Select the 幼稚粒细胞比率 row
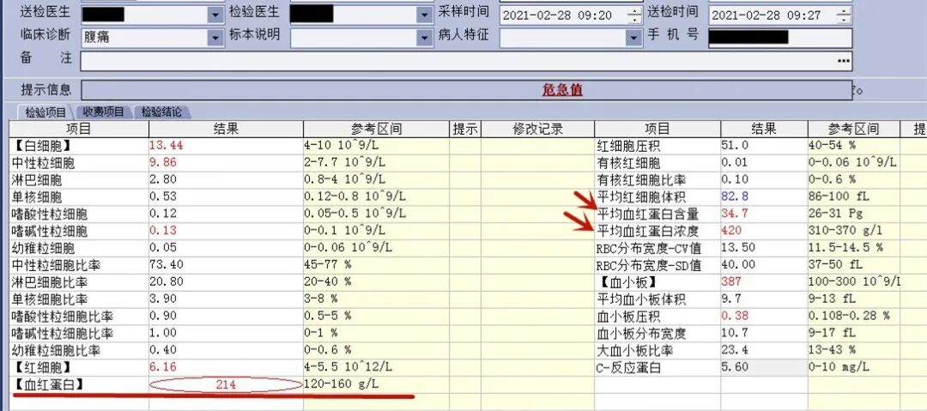This screenshot has height=411, width=927. click(x=301, y=351)
